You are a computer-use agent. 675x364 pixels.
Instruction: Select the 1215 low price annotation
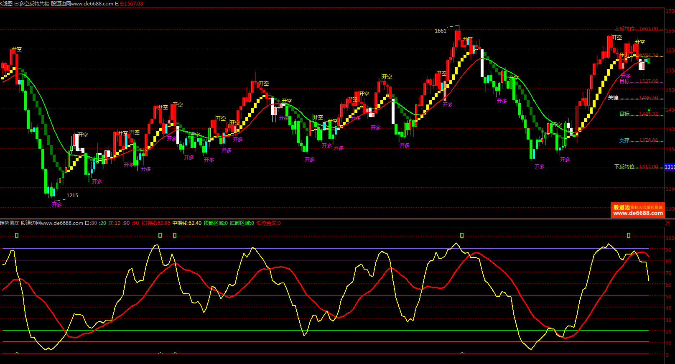tap(72, 196)
